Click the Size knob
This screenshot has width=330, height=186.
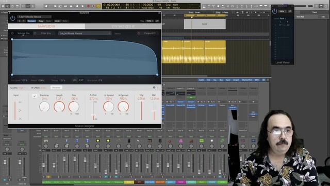[74, 107]
